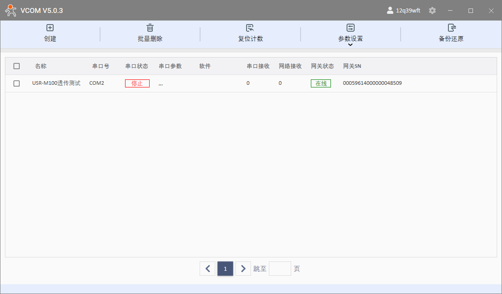The height and width of the screenshot is (294, 502).
Task: Expand the 参数设置 dropdown chevron
Action: (x=351, y=45)
